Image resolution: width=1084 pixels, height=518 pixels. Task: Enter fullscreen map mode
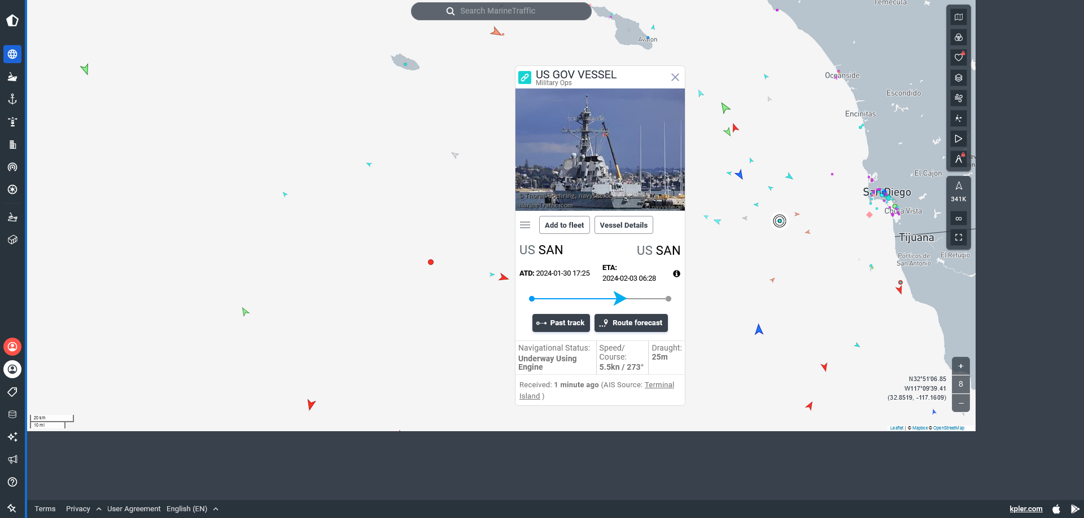click(x=959, y=237)
